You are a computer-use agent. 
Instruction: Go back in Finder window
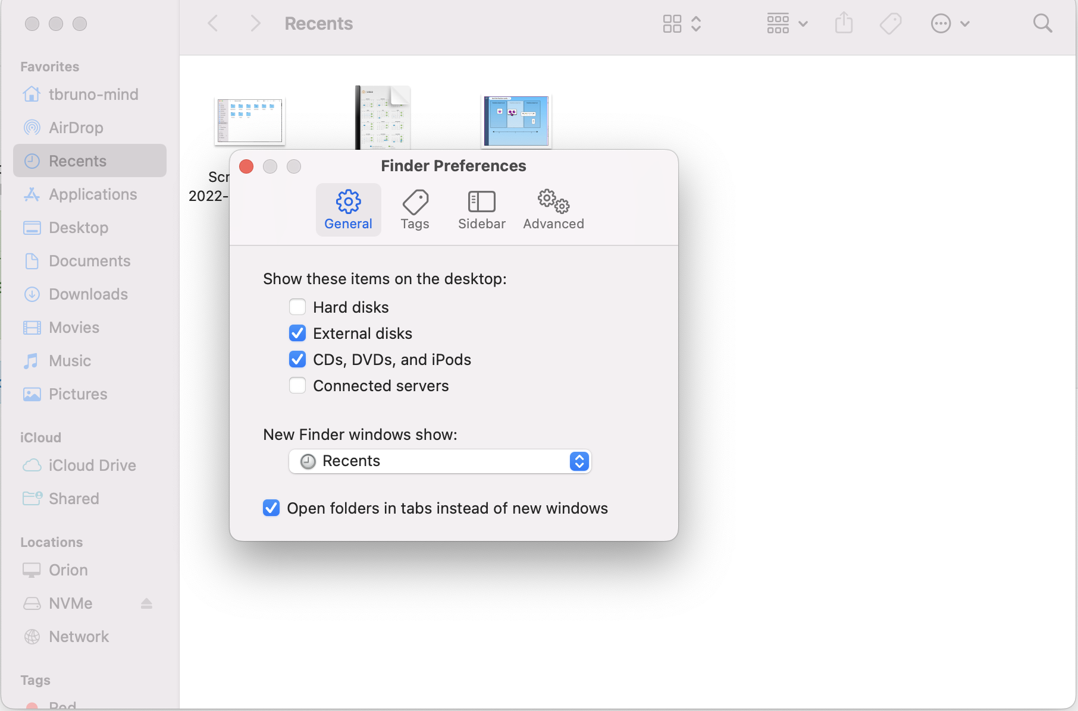213,24
